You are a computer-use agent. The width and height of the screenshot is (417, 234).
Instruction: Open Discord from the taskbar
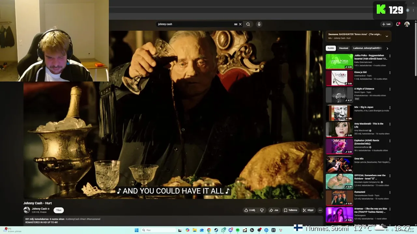coord(231,230)
